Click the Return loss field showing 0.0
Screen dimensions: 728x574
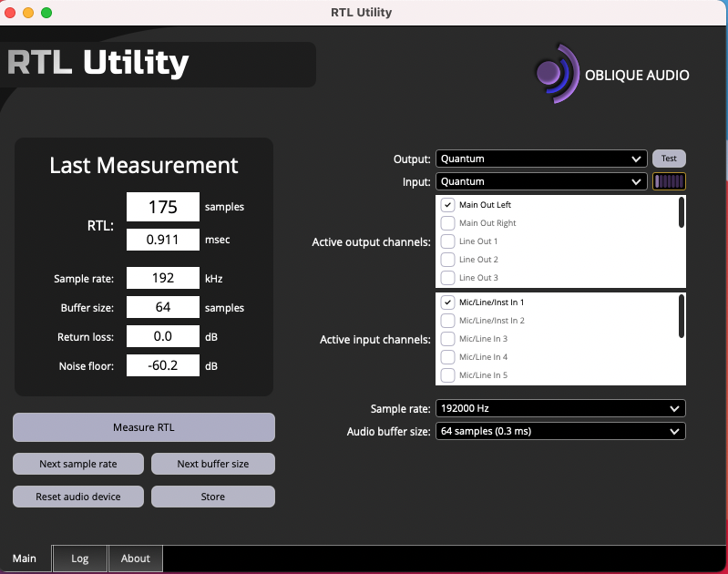(x=163, y=336)
